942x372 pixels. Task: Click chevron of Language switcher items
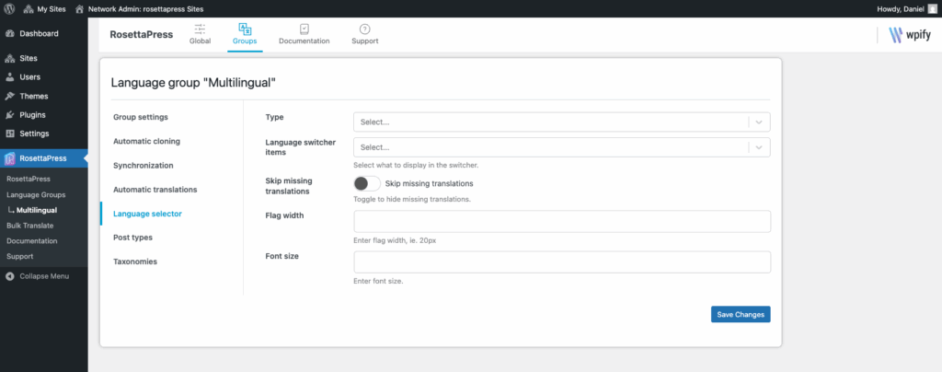tap(759, 147)
